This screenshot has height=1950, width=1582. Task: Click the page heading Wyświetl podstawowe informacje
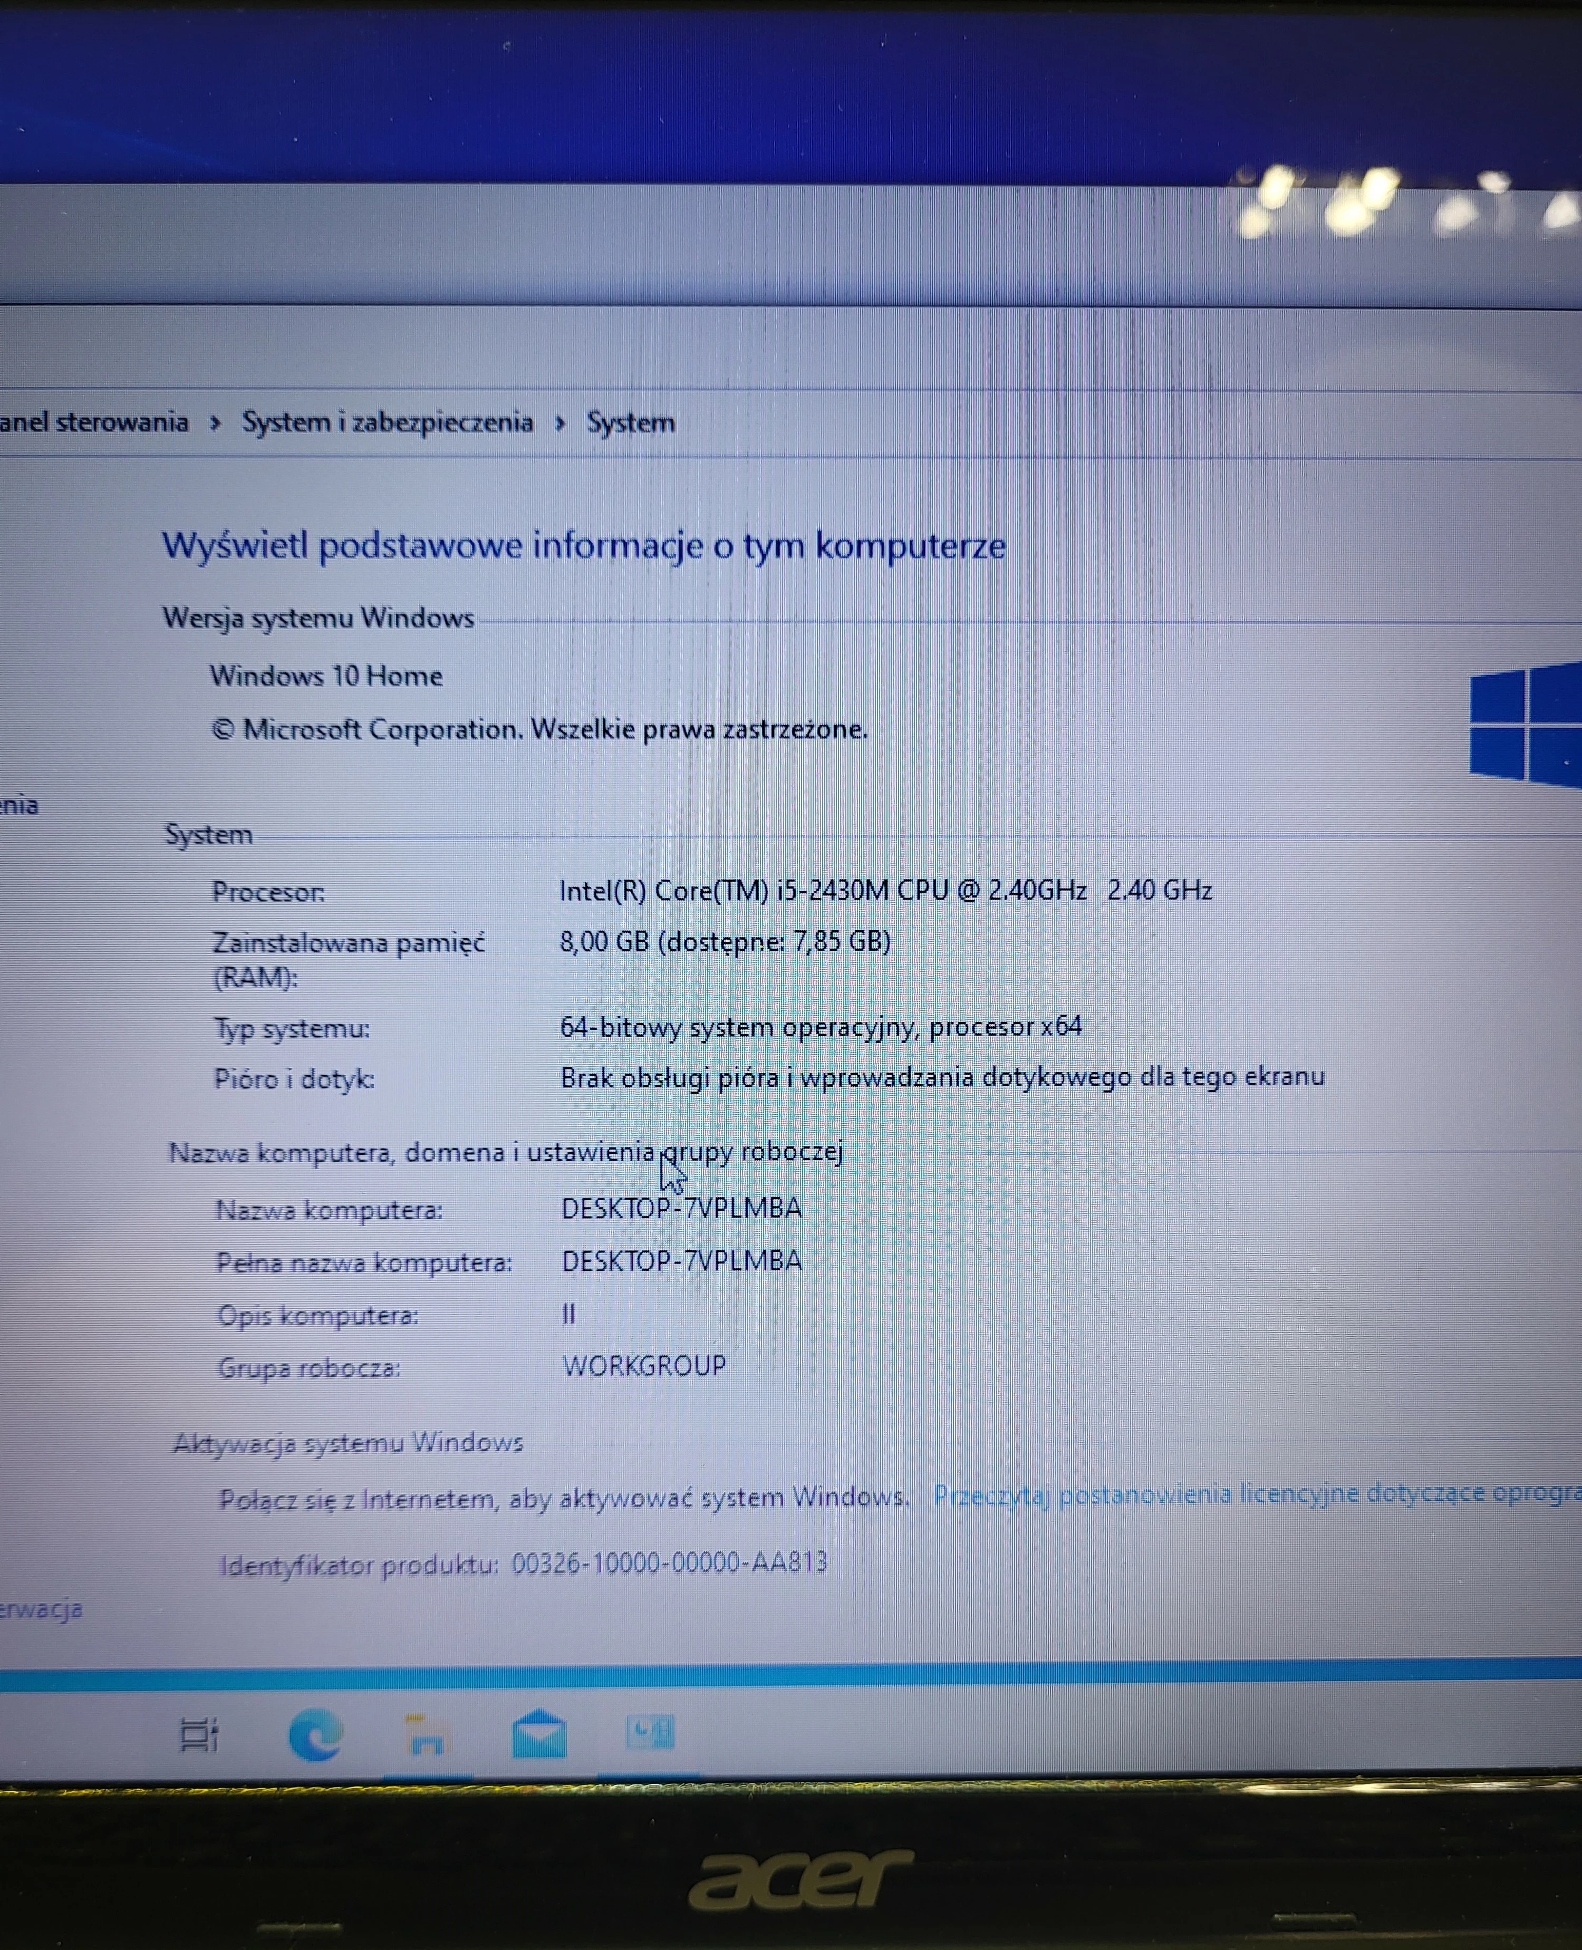[x=584, y=546]
